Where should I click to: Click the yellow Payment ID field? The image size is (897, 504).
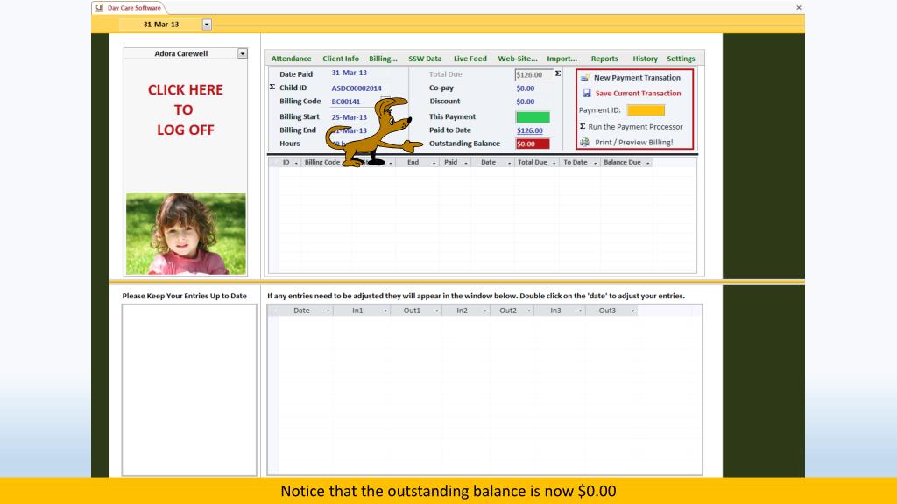pyautogui.click(x=646, y=110)
